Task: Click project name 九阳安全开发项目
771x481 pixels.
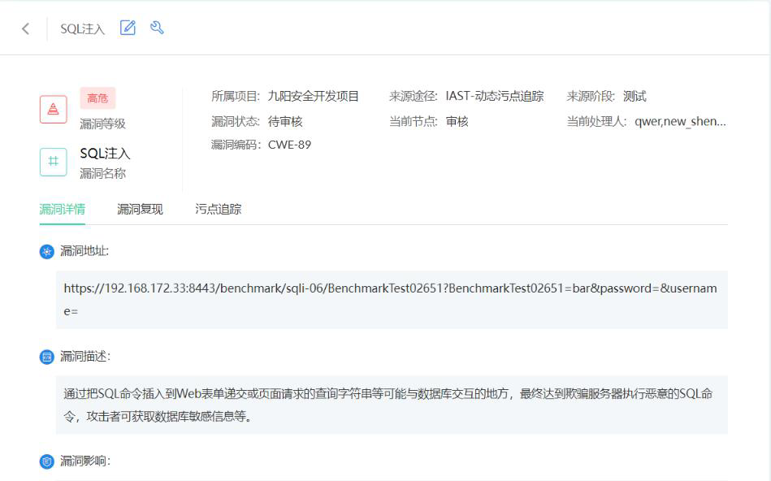Action: [x=314, y=96]
